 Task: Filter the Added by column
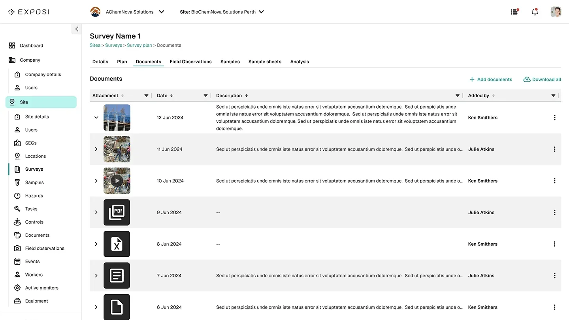553,95
